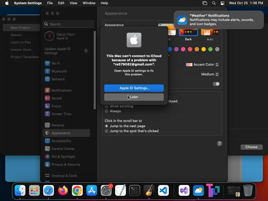The image size is (268, 201).
Task: Open Spotlight search in menu bar
Action: [x=214, y=3]
